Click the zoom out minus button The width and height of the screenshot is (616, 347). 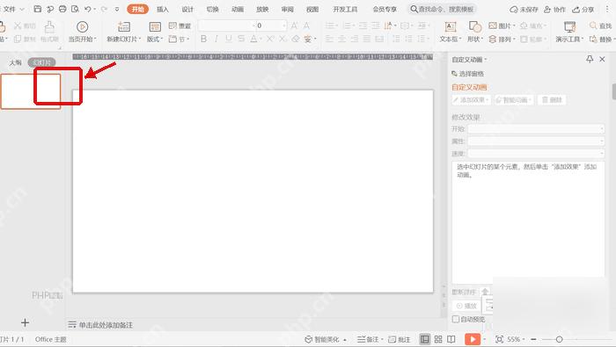click(x=533, y=339)
